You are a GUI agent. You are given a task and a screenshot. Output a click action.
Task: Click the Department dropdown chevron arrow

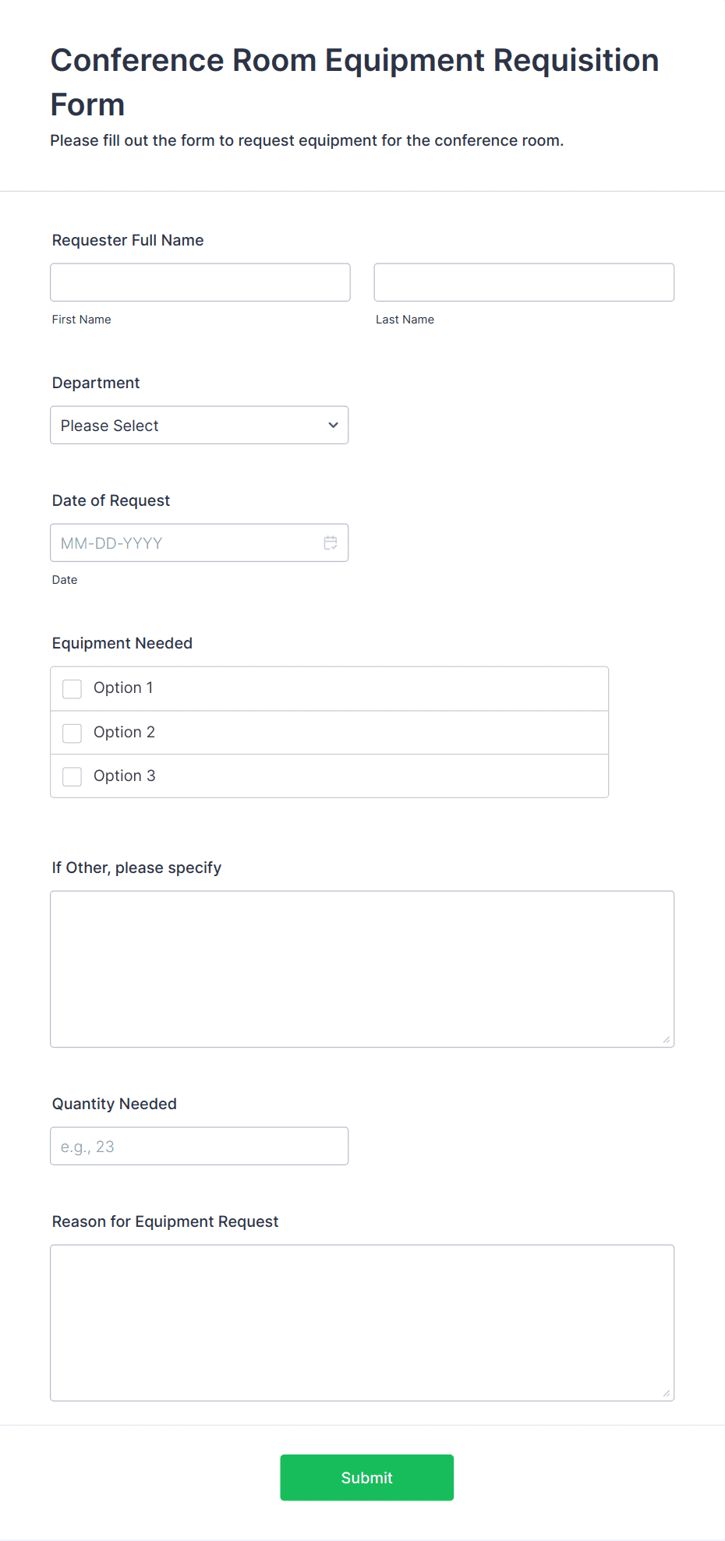click(334, 426)
